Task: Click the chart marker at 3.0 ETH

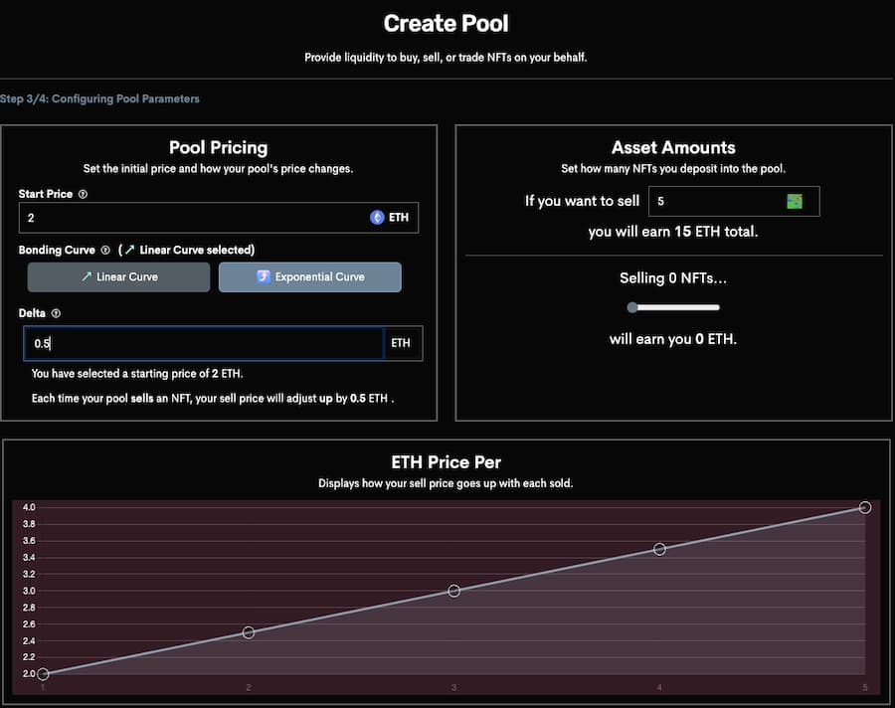Action: (454, 591)
